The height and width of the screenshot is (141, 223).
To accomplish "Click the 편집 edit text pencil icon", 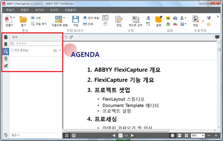I will (119, 20).
